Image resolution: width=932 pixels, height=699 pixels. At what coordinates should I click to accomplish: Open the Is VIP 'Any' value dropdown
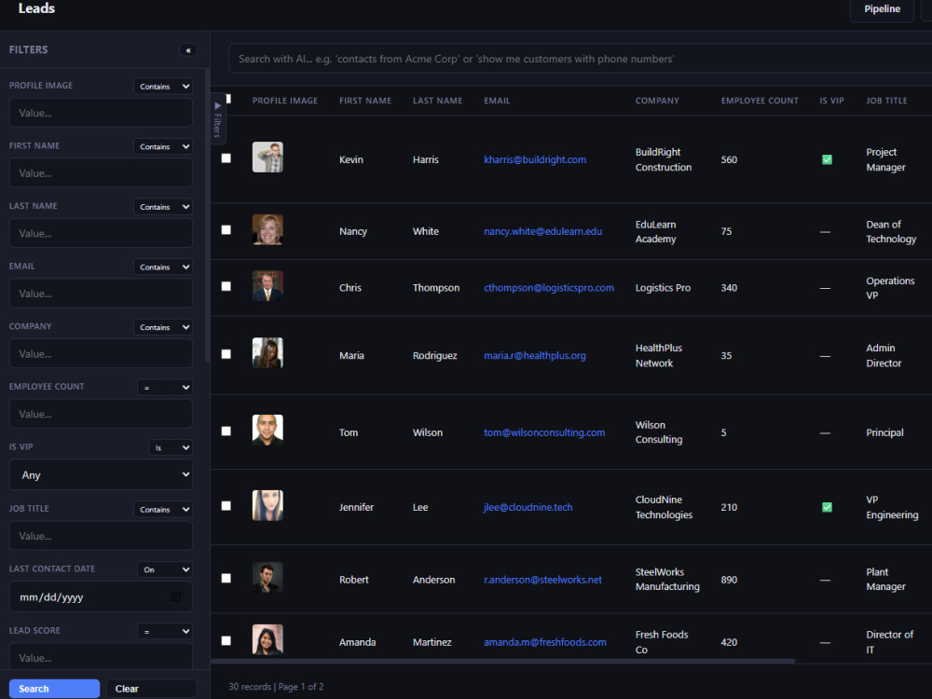coord(101,475)
